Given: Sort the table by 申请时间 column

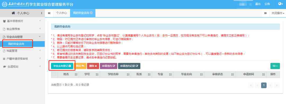Looking at the screenshot, I should coord(263,74).
